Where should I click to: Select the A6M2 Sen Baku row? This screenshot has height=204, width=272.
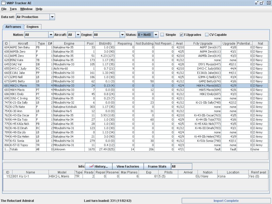pos(136,47)
